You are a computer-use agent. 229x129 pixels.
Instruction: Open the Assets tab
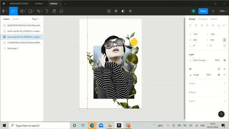point(15,19)
